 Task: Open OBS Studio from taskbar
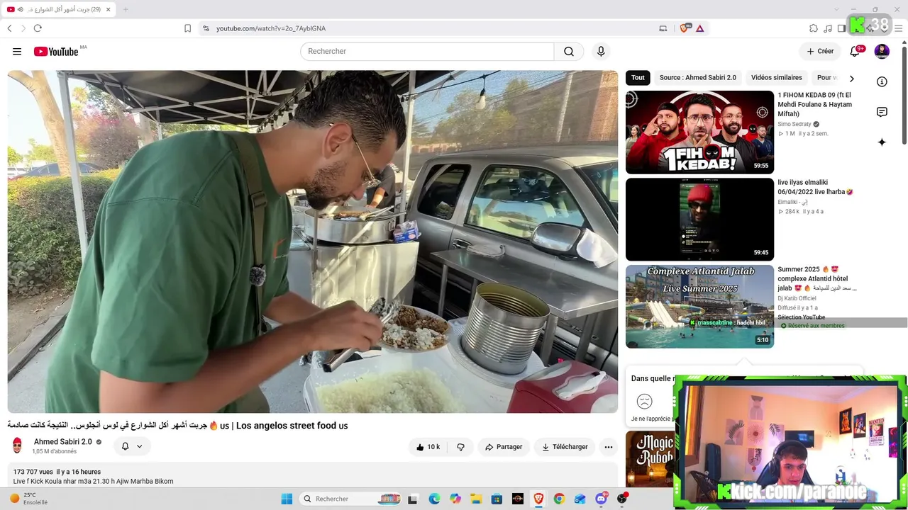pos(622,499)
